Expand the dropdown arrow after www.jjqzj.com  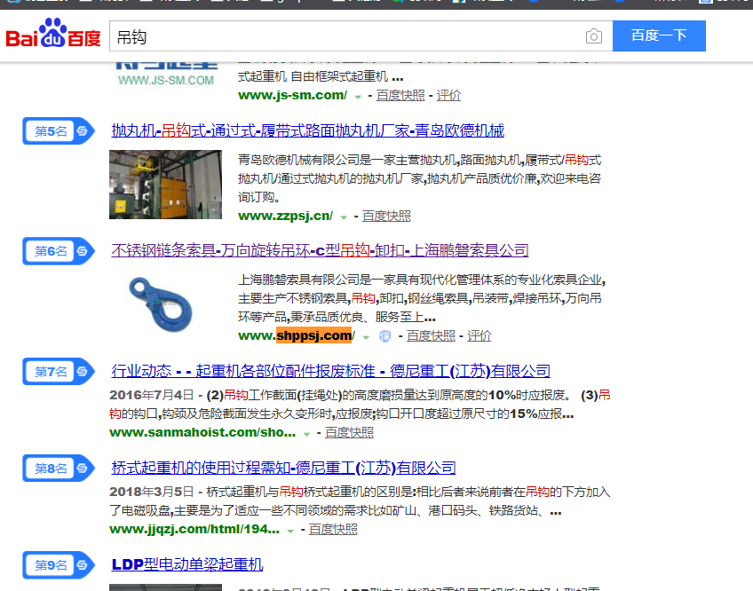[x=290, y=531]
